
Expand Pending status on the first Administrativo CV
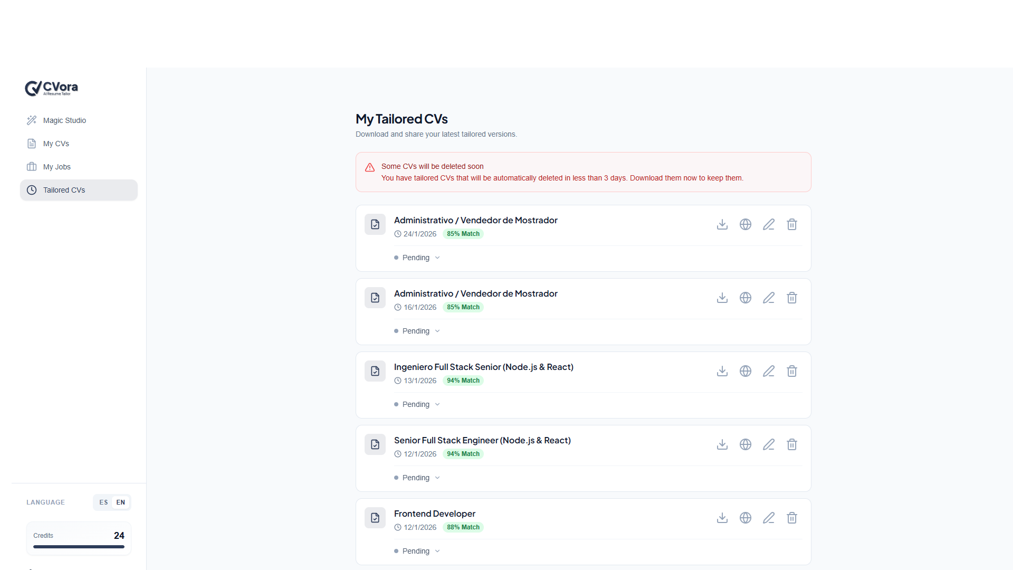(417, 258)
